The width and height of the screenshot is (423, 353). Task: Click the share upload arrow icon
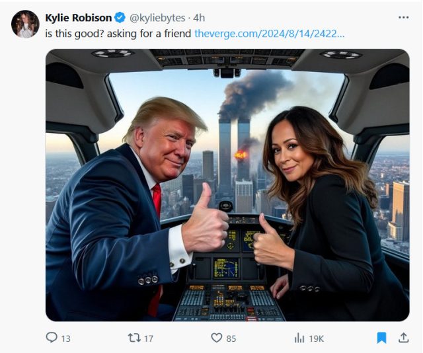[x=403, y=338]
